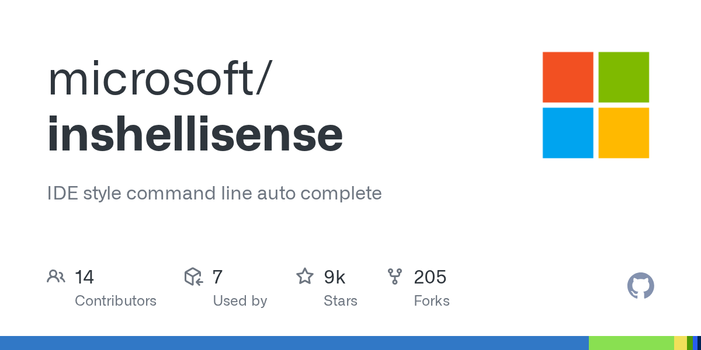Screen dimensions: 701x350
Task: Click the blue square of Microsoft logo
Action: 568,133
